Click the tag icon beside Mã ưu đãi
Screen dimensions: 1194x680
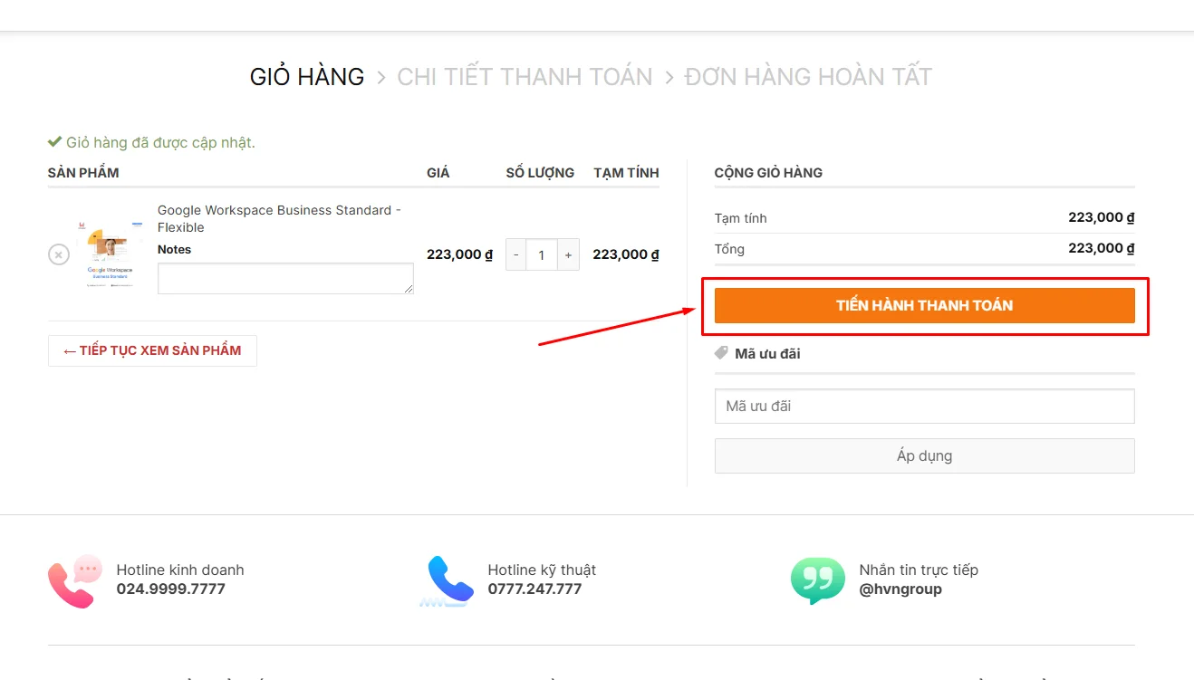(x=721, y=353)
